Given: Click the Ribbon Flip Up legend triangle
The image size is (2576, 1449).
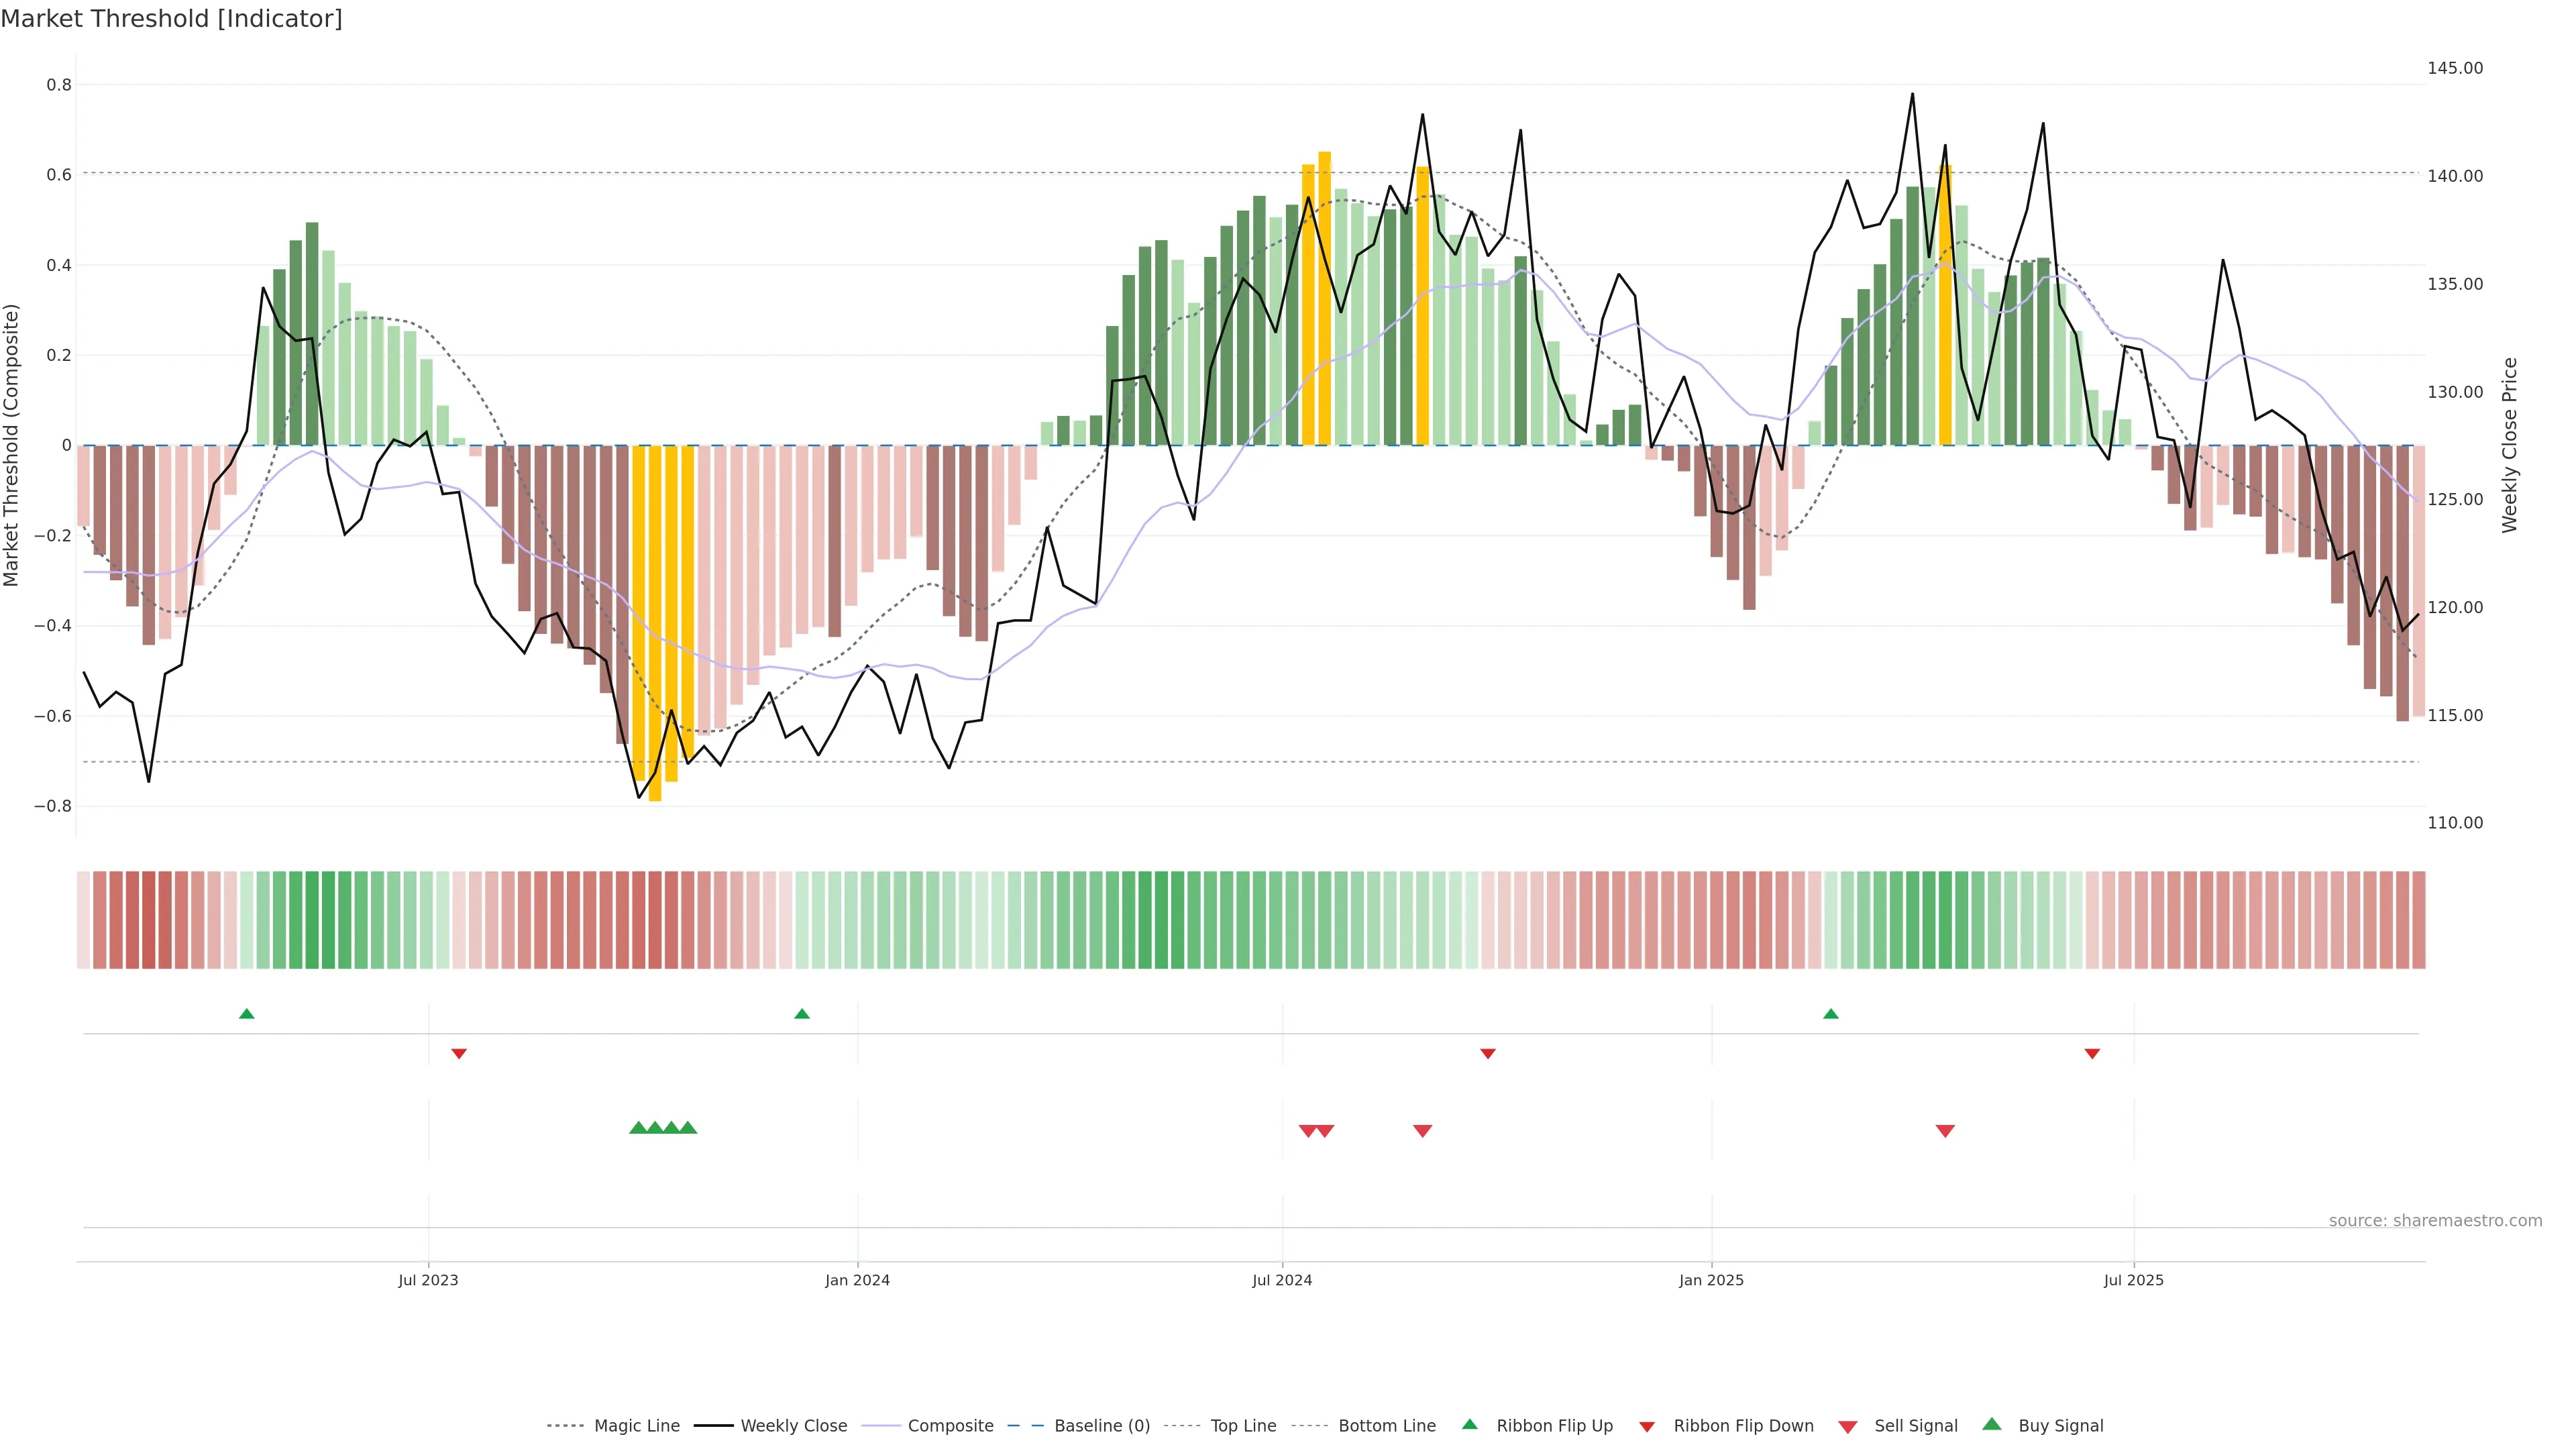Looking at the screenshot, I should (x=1469, y=1424).
